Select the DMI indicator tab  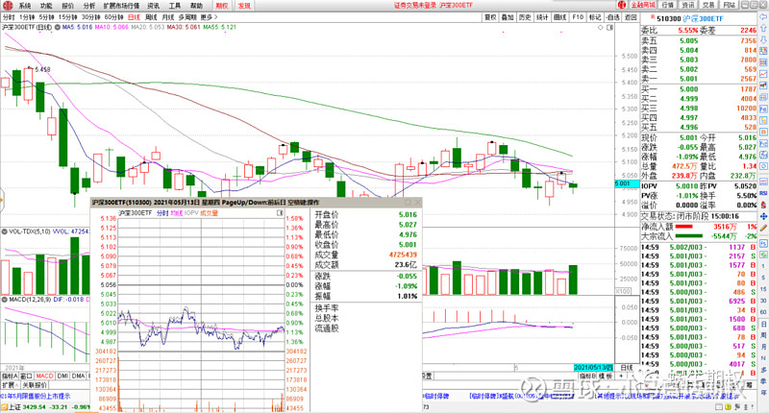pos(62,376)
